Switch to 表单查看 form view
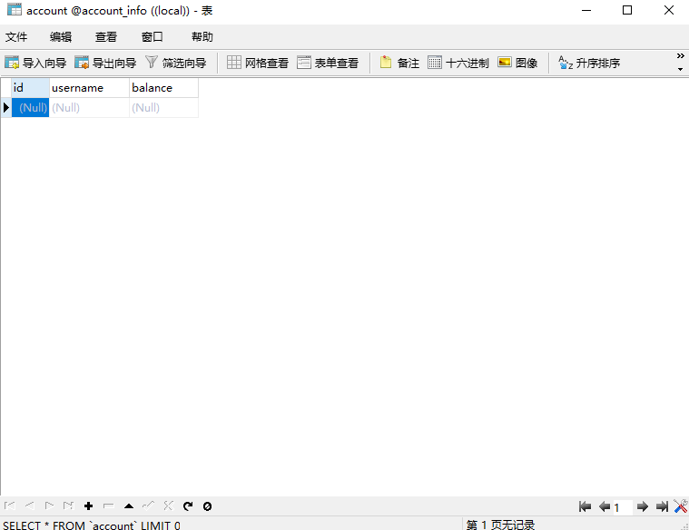689x530 pixels. coord(328,63)
